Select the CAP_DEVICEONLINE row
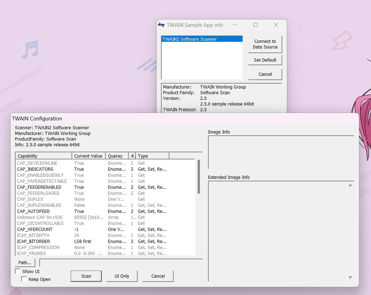Screen dimensions: 371x295 coord(105,163)
